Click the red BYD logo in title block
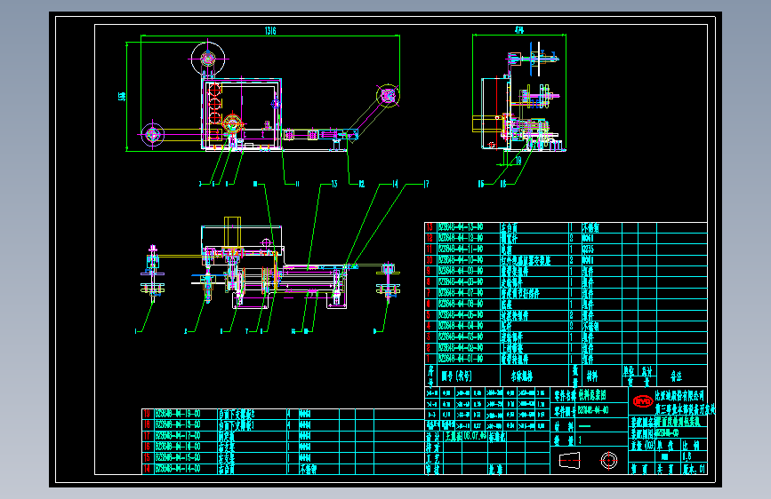The width and height of the screenshot is (771, 499). point(642,401)
